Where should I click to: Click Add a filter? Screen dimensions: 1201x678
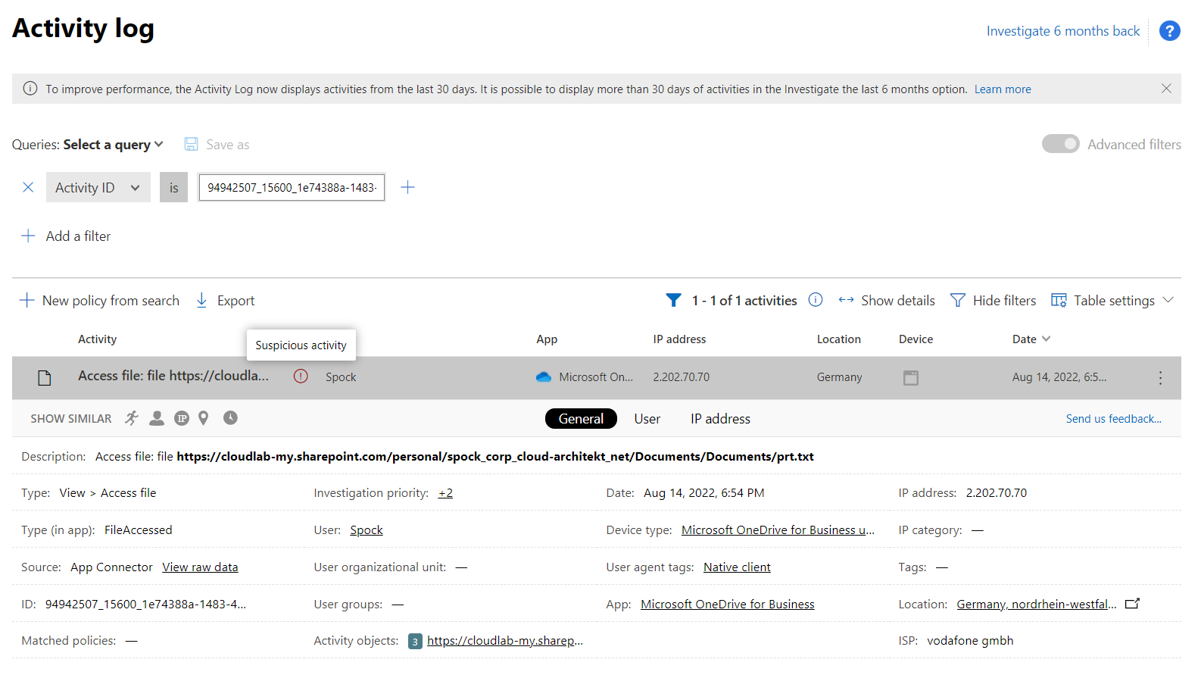point(66,236)
